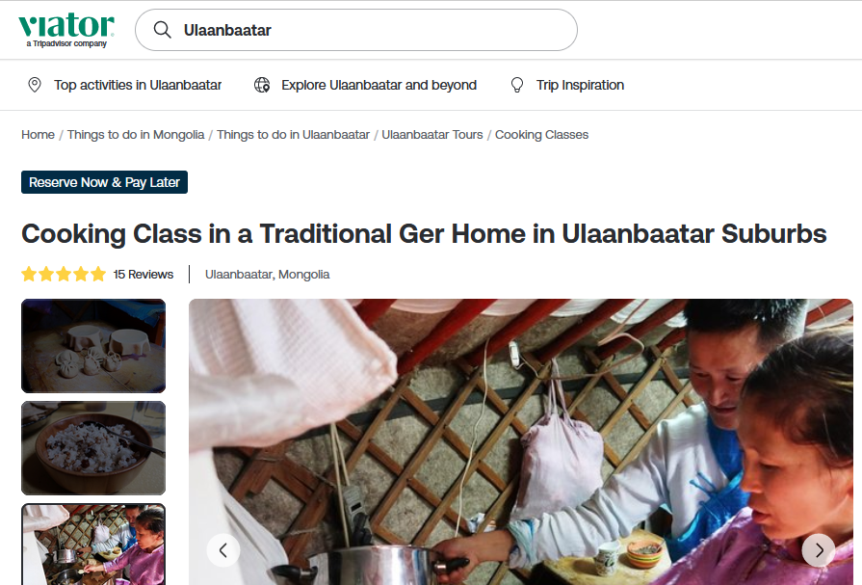Click the Home breadcrumb link
Viewport: 862px width, 585px height.
(38, 135)
